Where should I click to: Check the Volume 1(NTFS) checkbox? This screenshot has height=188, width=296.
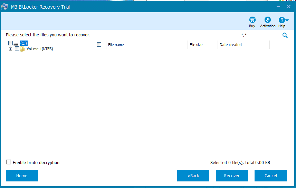(x=17, y=49)
